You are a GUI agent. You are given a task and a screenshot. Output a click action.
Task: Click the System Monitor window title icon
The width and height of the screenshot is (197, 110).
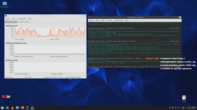(6, 16)
